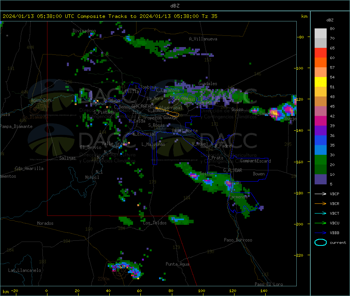Click the Carmensa map label
Image resolution: width=350 pixels, height=296 pixels.
pyautogui.click(x=238, y=197)
